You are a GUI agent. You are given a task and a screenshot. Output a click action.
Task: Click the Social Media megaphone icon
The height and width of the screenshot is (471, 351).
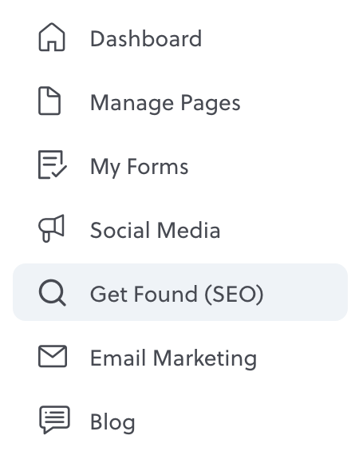point(51,228)
